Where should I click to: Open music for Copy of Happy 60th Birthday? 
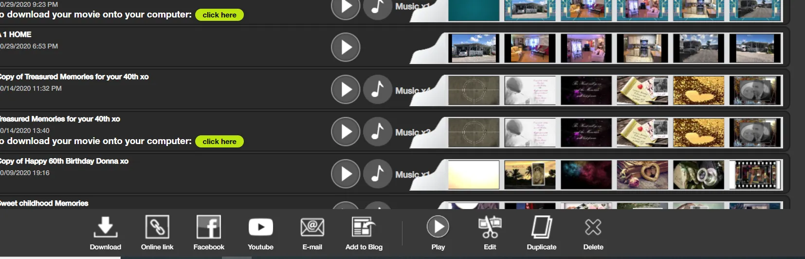pos(378,174)
